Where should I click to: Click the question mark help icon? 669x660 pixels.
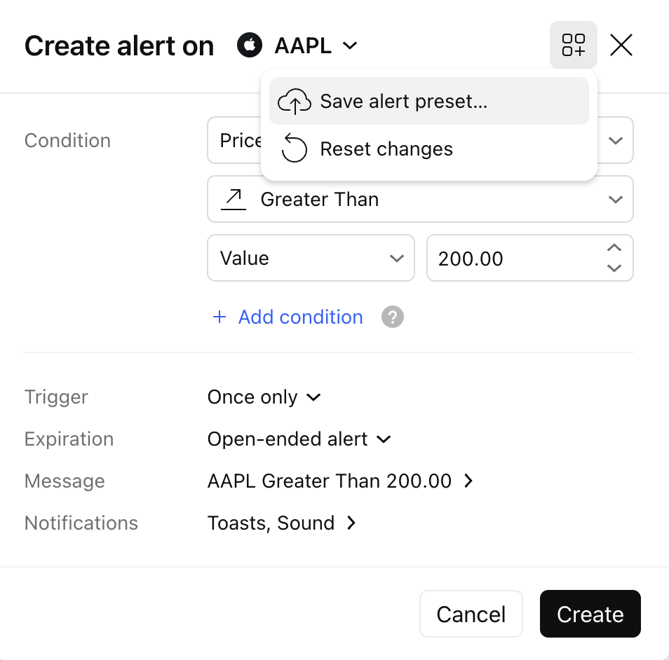393,317
